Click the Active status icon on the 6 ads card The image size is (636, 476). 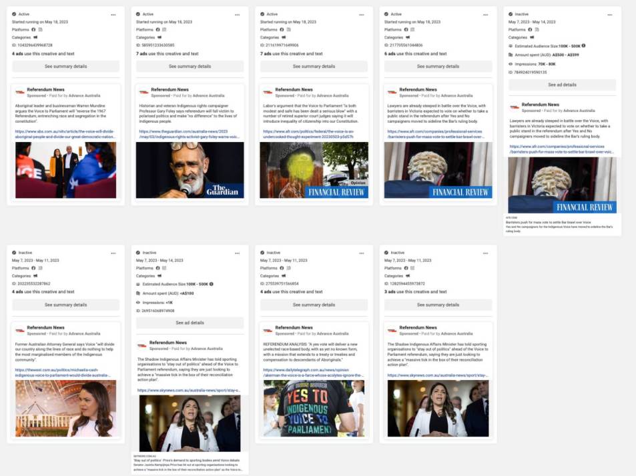[x=386, y=14]
